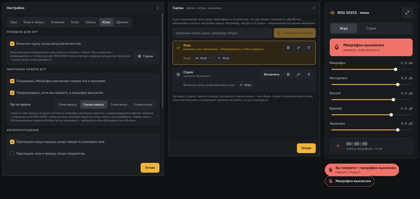Image resolution: width=420 pixels, height=199 pixels.
Task: Switch to the Голос tab
Action: [75, 22]
